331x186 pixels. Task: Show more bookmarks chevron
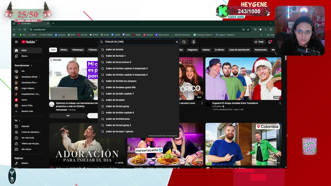point(261,35)
